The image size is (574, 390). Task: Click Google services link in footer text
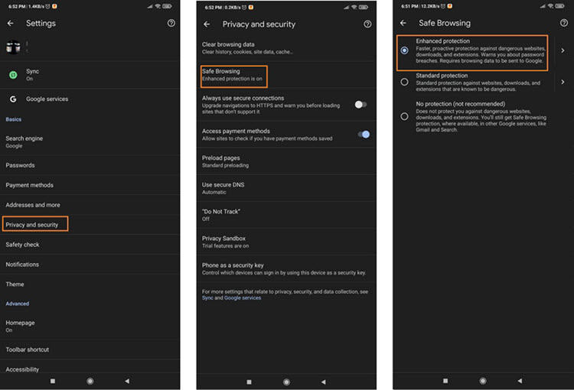click(243, 298)
